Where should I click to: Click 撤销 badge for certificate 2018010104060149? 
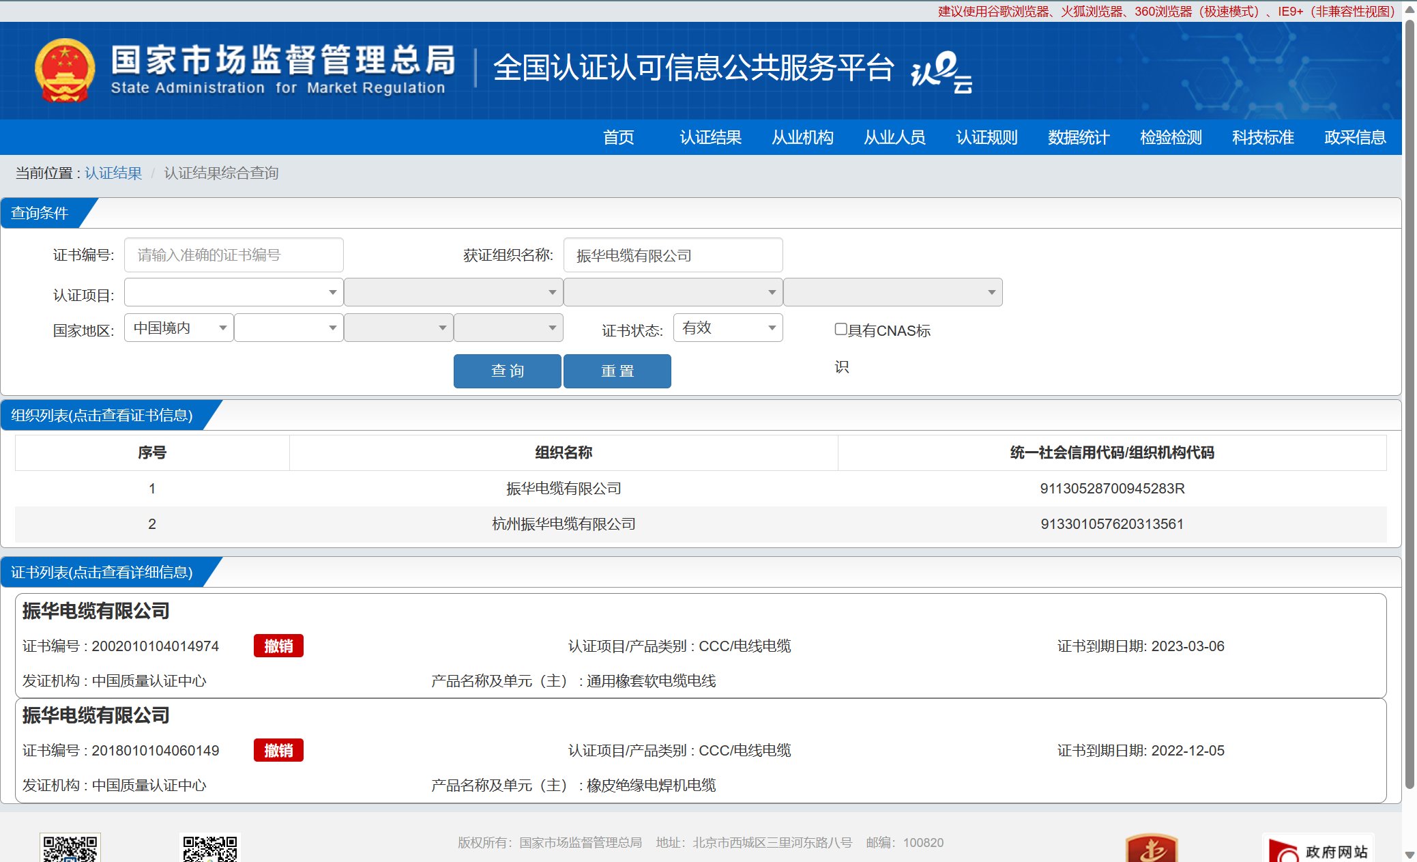pos(278,750)
